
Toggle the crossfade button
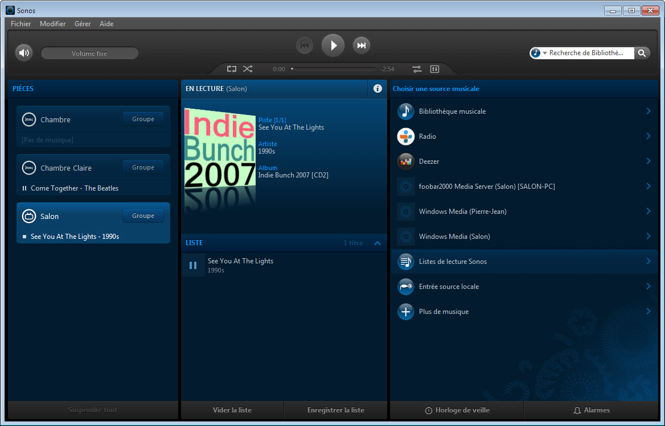(434, 69)
